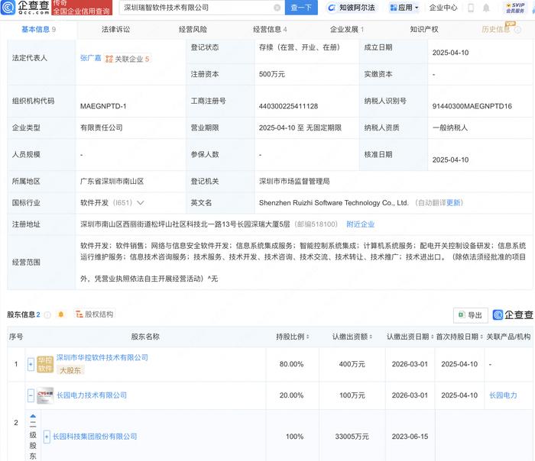Select organization code MAEGNPTD-1
Viewport: 535px width, 461px height.
pyautogui.click(x=103, y=106)
